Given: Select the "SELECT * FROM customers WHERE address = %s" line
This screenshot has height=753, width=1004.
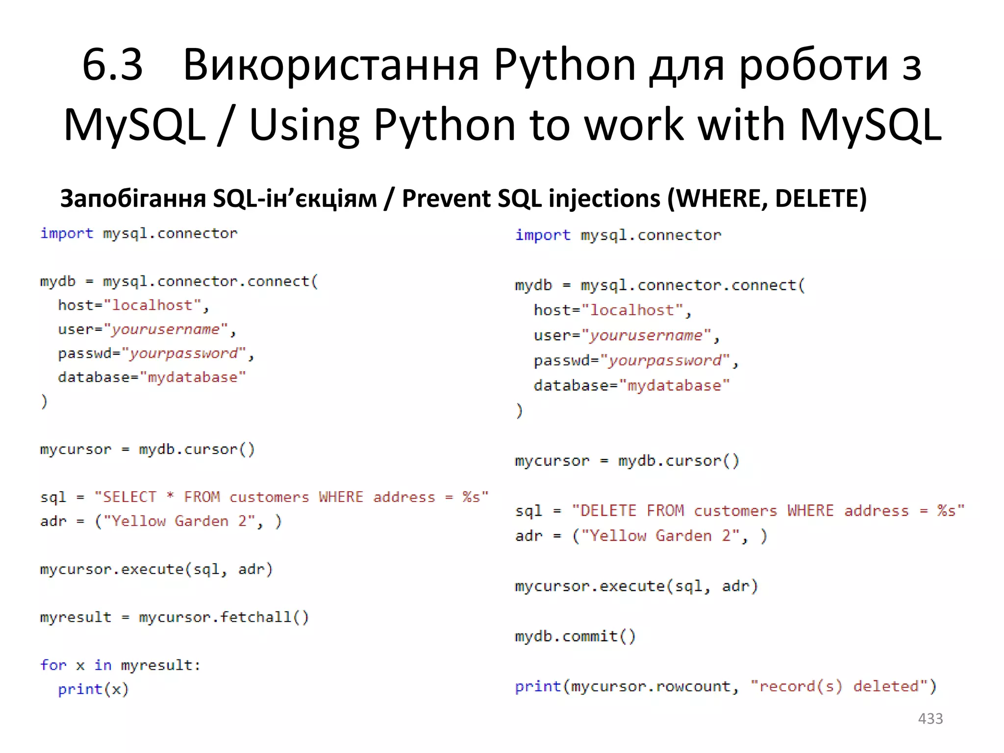Looking at the screenshot, I should tap(265, 497).
